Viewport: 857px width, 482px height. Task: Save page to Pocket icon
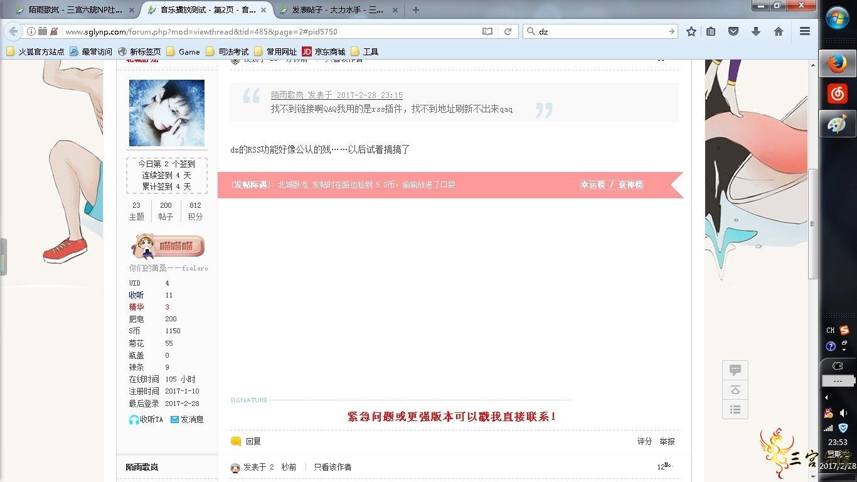pos(733,31)
